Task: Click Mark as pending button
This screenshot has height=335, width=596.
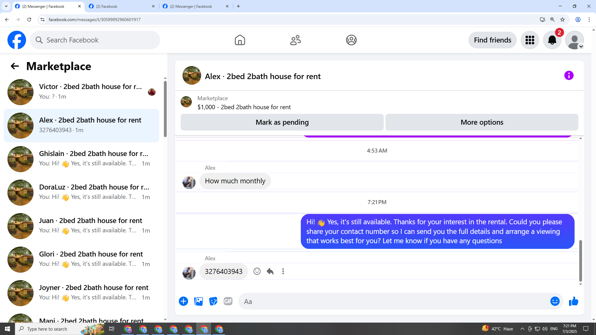Action: click(282, 122)
